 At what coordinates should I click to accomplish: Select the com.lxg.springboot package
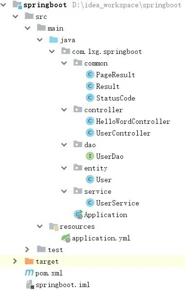107,51
